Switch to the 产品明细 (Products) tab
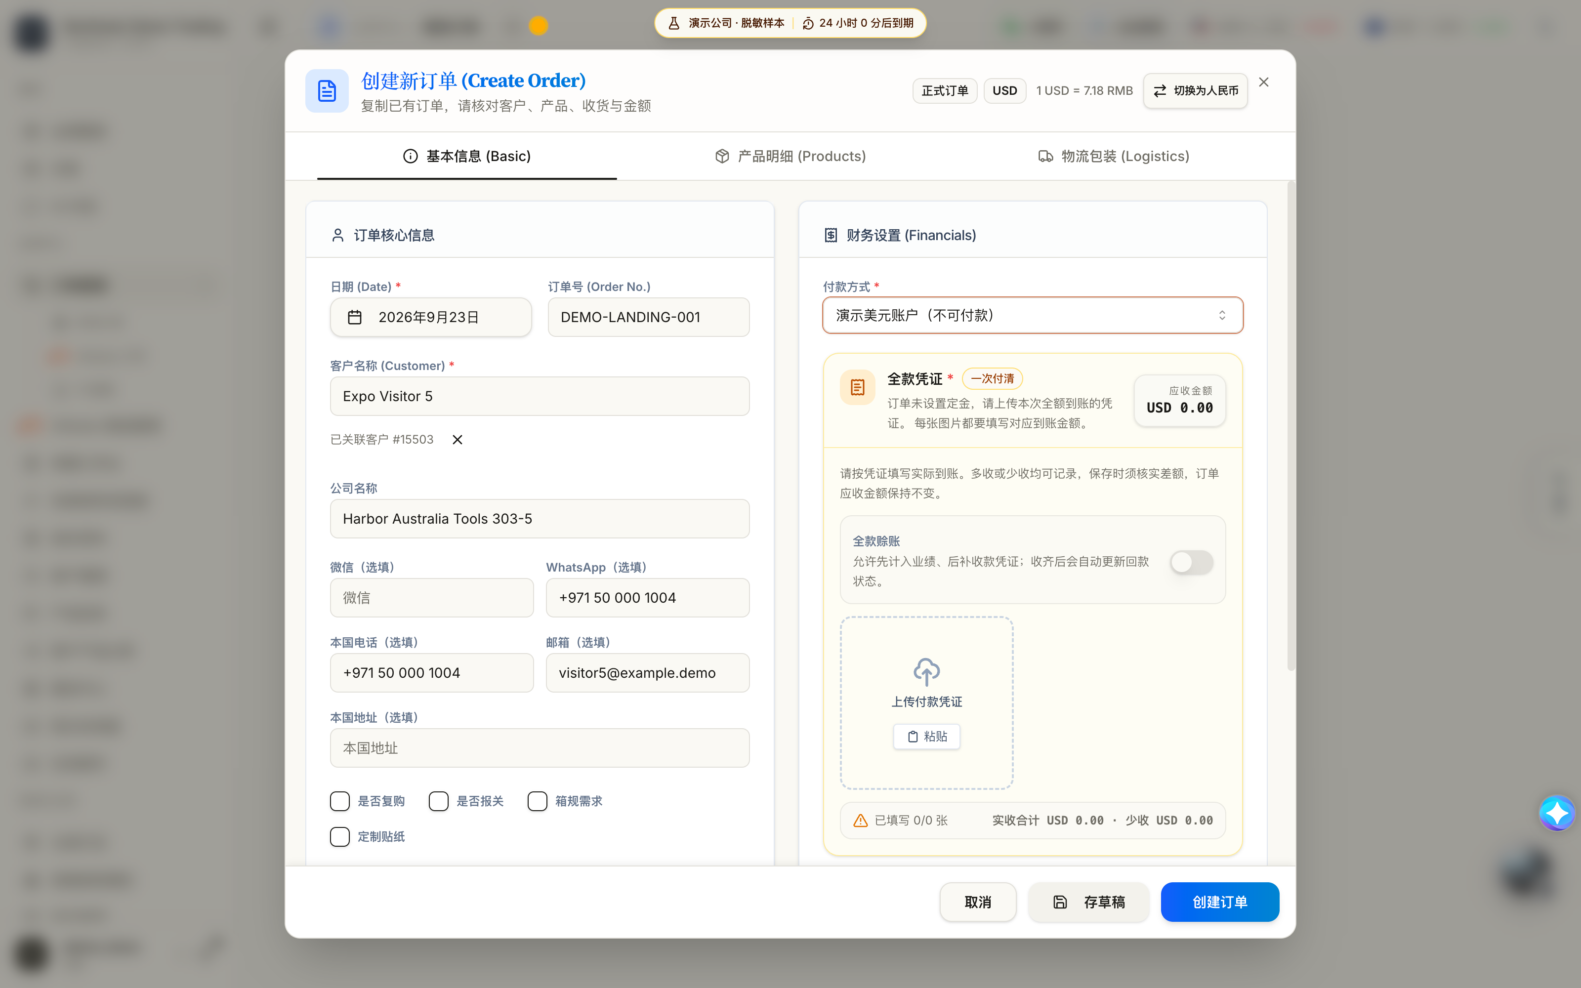This screenshot has width=1581, height=988. 790,156
